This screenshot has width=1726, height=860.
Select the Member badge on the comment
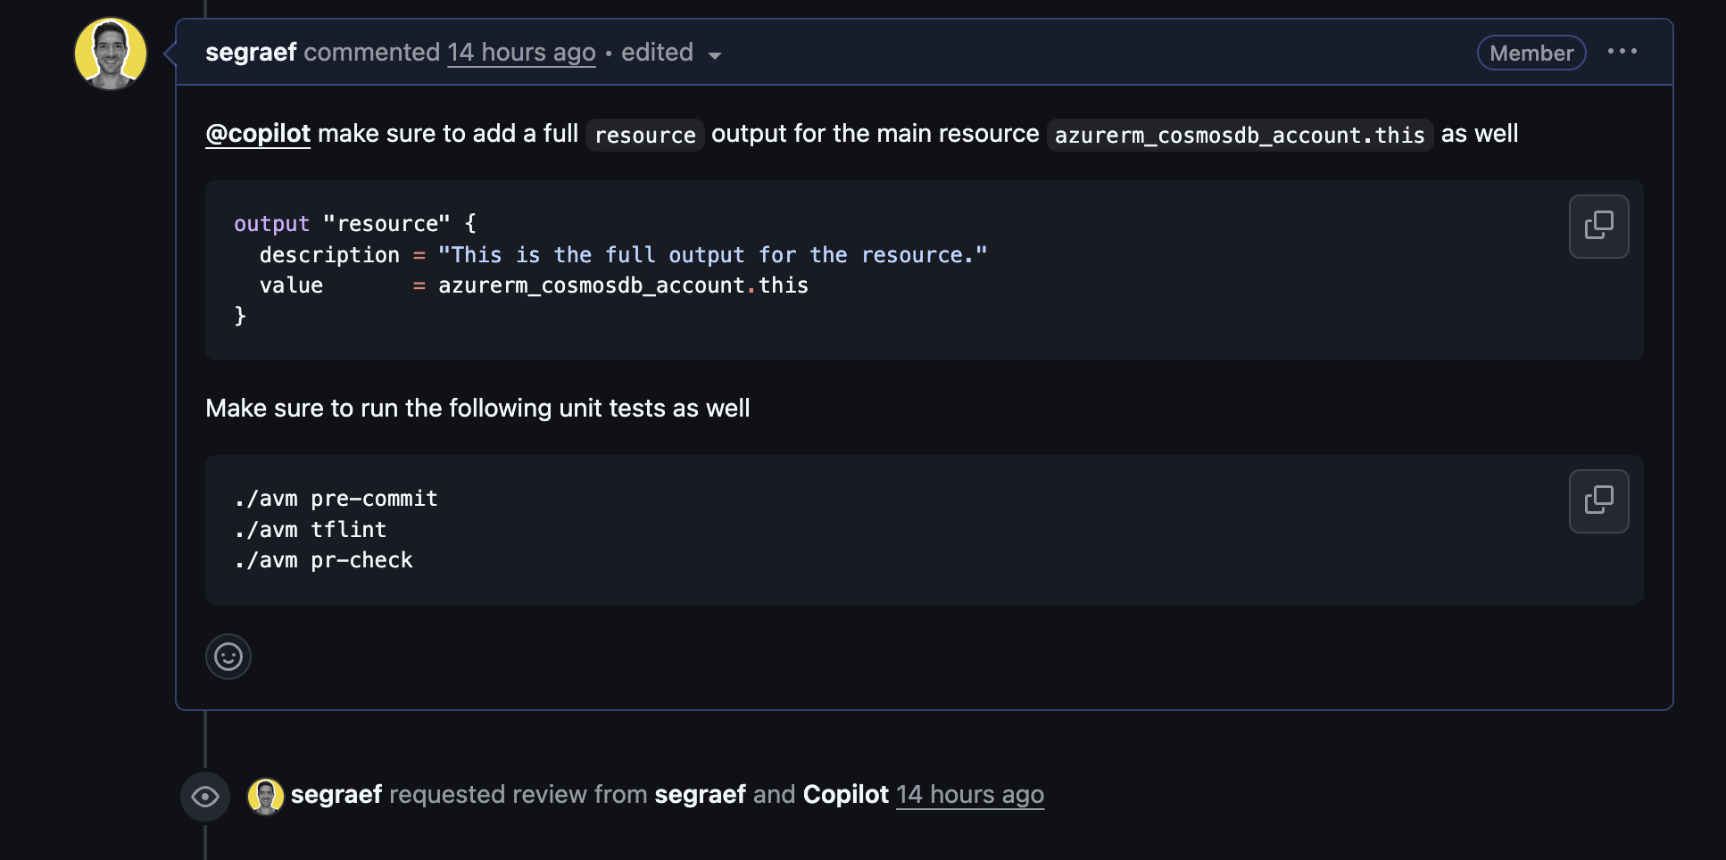(1531, 53)
